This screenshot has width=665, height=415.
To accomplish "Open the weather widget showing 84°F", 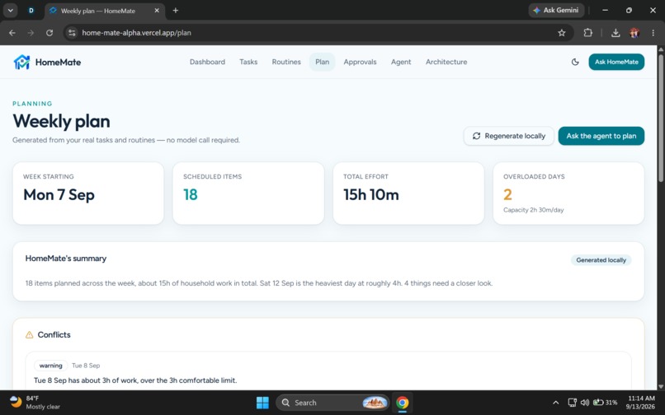I will pyautogui.click(x=35, y=403).
